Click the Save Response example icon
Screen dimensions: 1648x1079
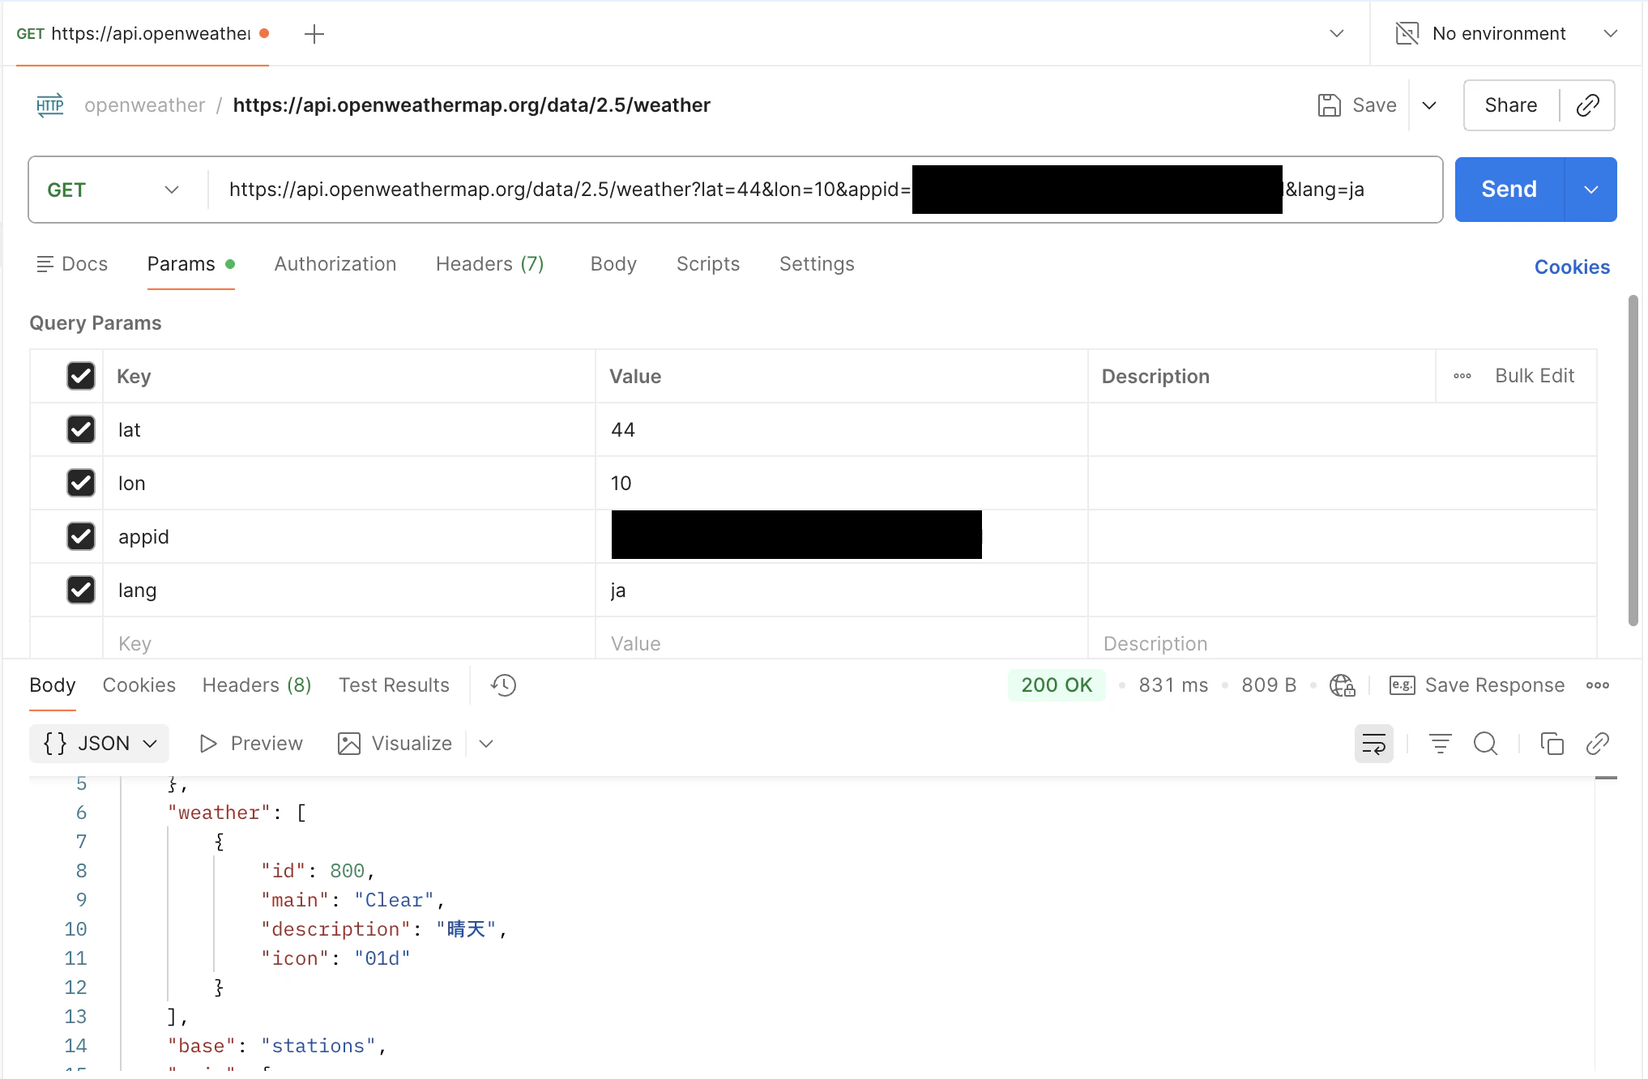click(1402, 685)
